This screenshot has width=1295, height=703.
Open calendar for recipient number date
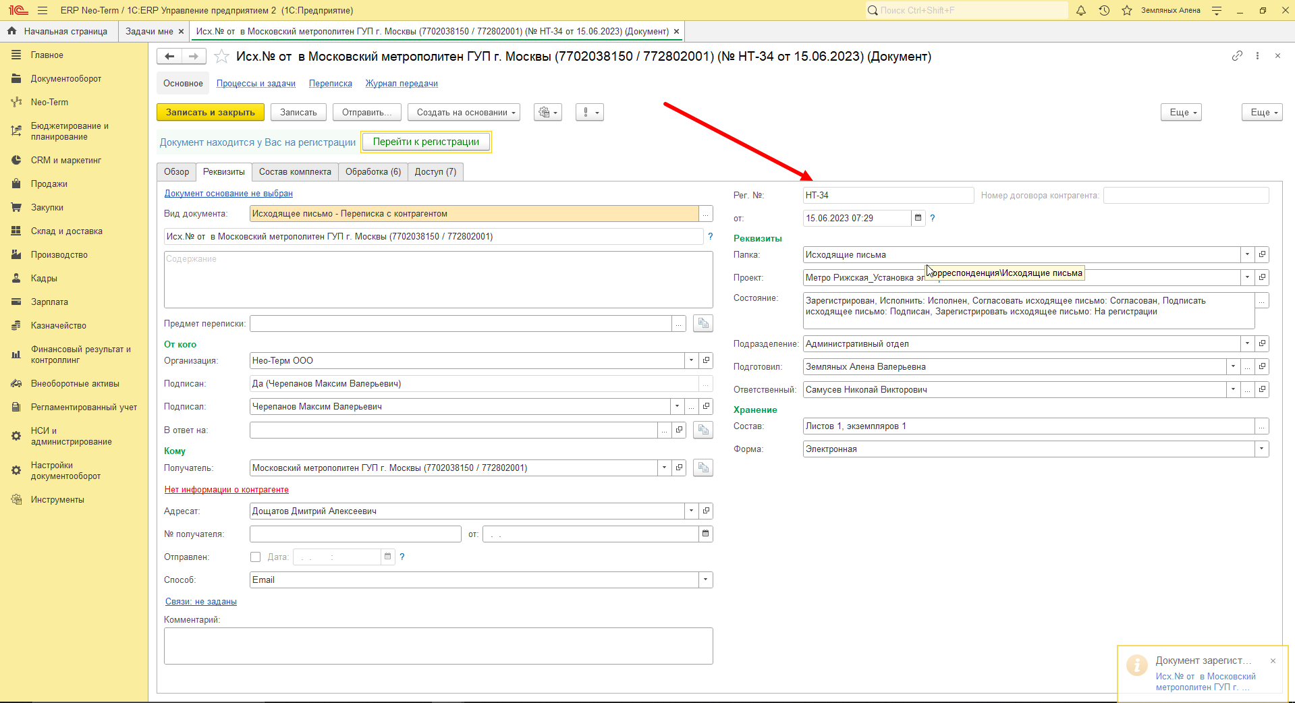tap(705, 534)
